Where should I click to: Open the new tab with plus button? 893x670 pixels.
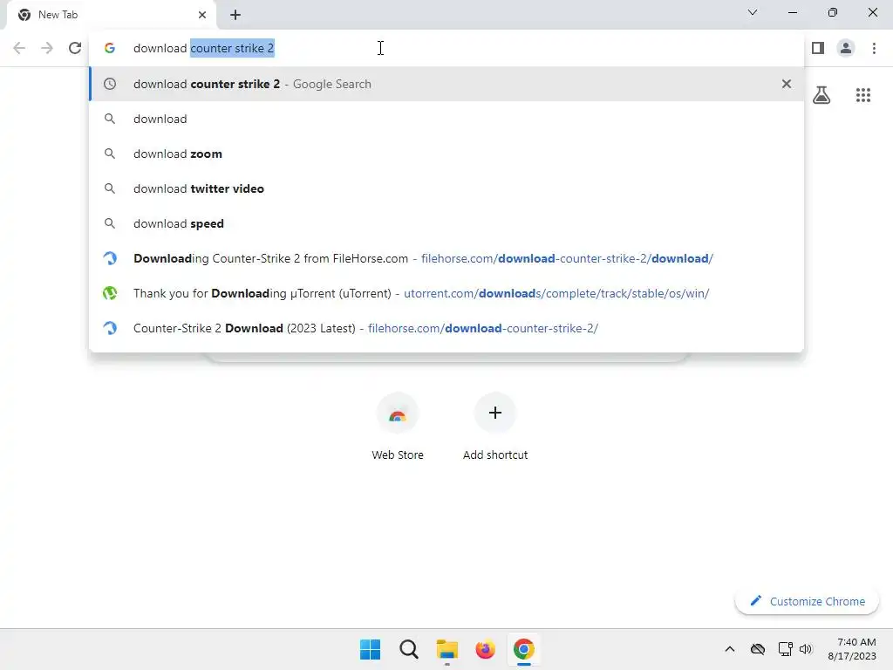coord(235,15)
